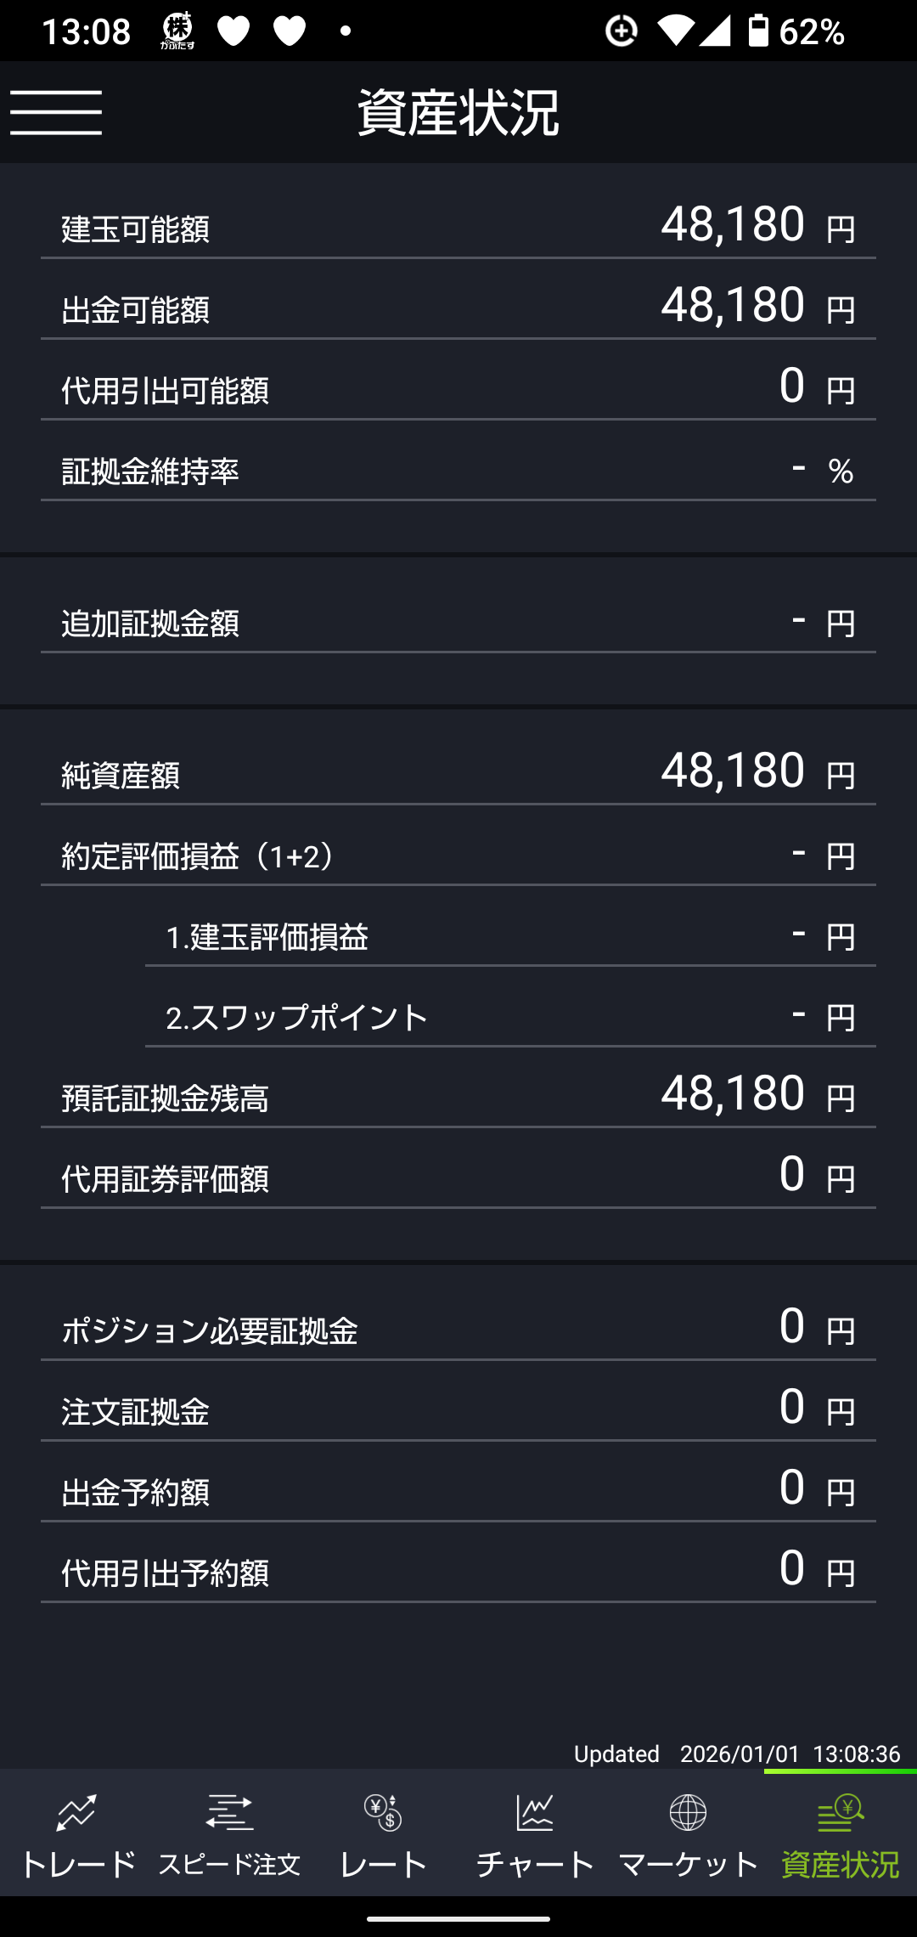Select the 預託証拠金残高 row
The height and width of the screenshot is (1937, 917).
458,1096
